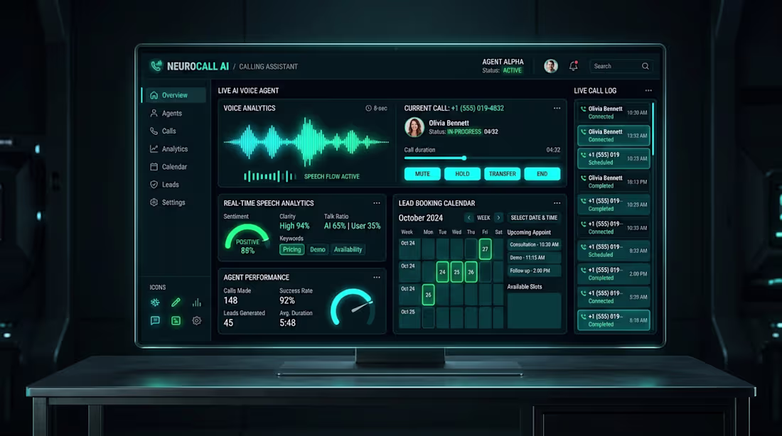Open Demo - 11:15 AM appointment

click(534, 258)
